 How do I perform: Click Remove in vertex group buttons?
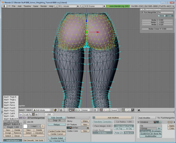17,133
